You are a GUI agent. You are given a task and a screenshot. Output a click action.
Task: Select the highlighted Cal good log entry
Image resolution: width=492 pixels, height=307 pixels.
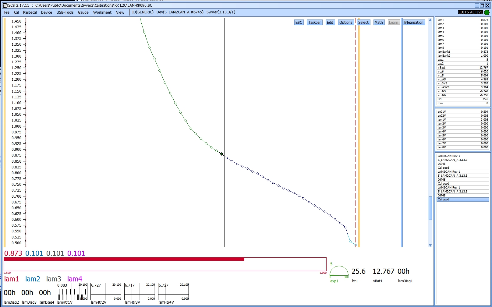[462, 199]
